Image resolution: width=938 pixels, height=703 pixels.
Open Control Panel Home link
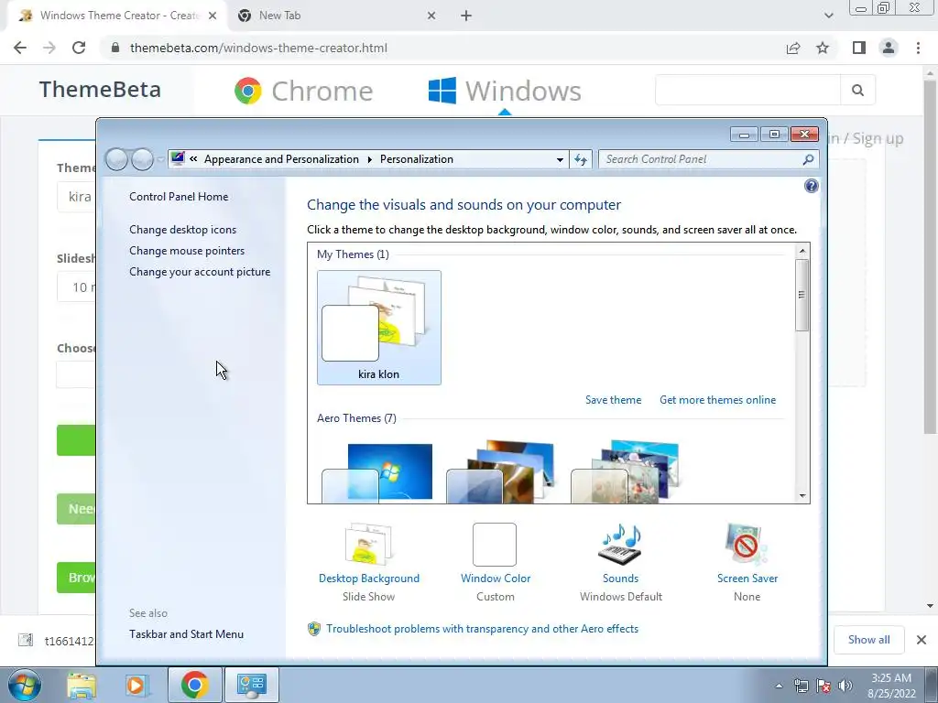[179, 197]
